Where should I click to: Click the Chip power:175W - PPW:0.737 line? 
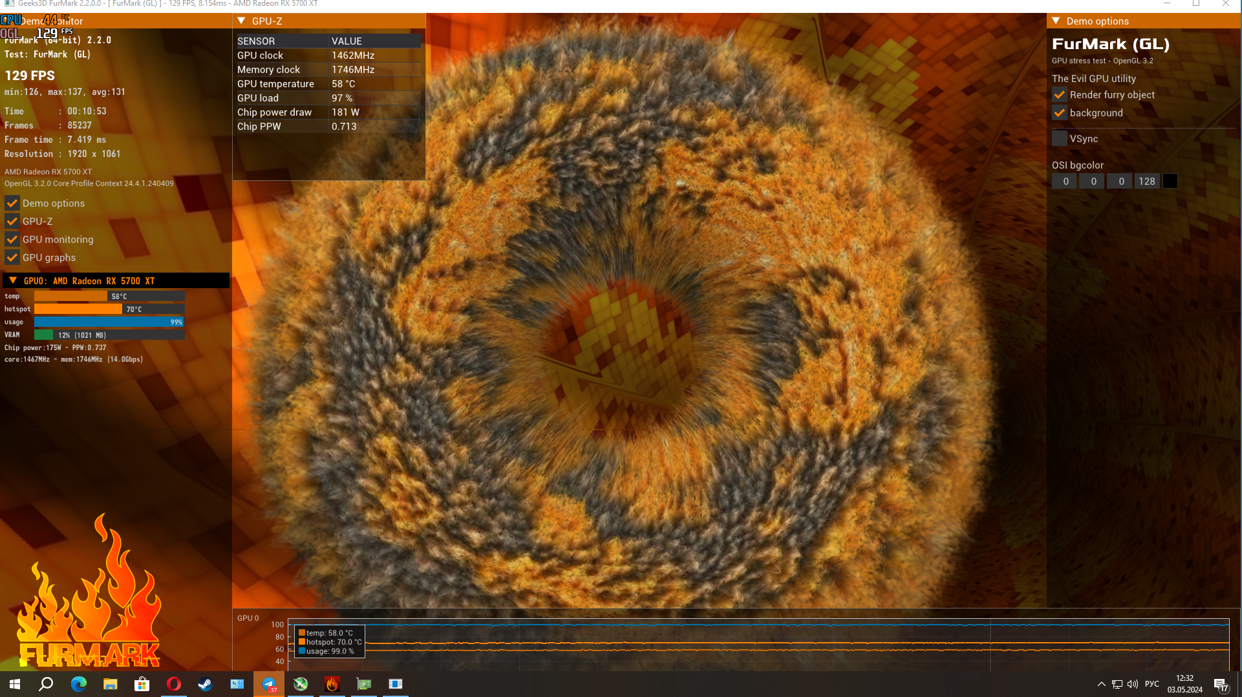[x=56, y=348]
